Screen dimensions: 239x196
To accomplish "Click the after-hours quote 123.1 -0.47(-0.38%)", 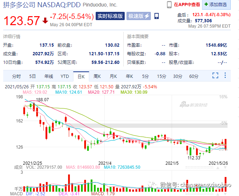I will point(211,15).
